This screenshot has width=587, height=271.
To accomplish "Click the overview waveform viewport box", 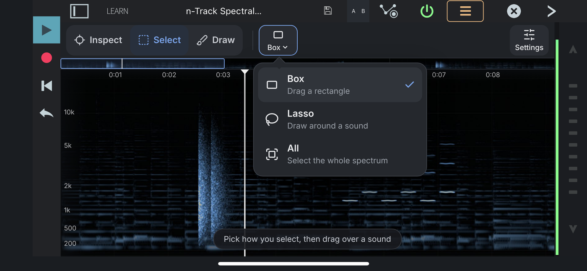I will 143,64.
